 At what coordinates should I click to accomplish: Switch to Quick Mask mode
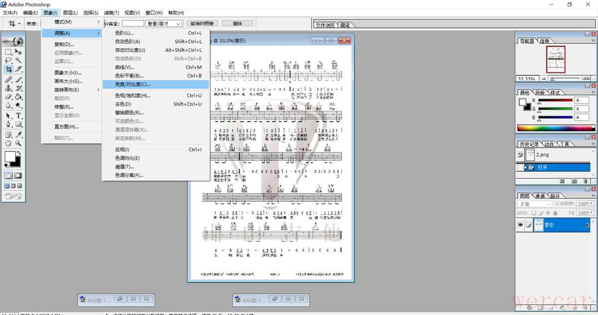[18, 175]
